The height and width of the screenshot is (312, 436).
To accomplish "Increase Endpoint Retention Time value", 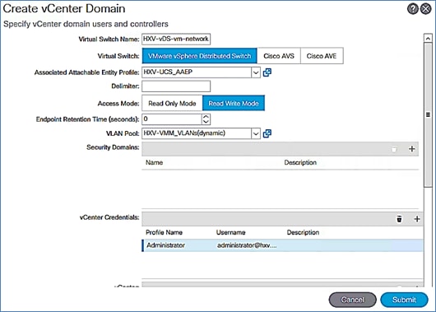I will pyautogui.click(x=206, y=117).
